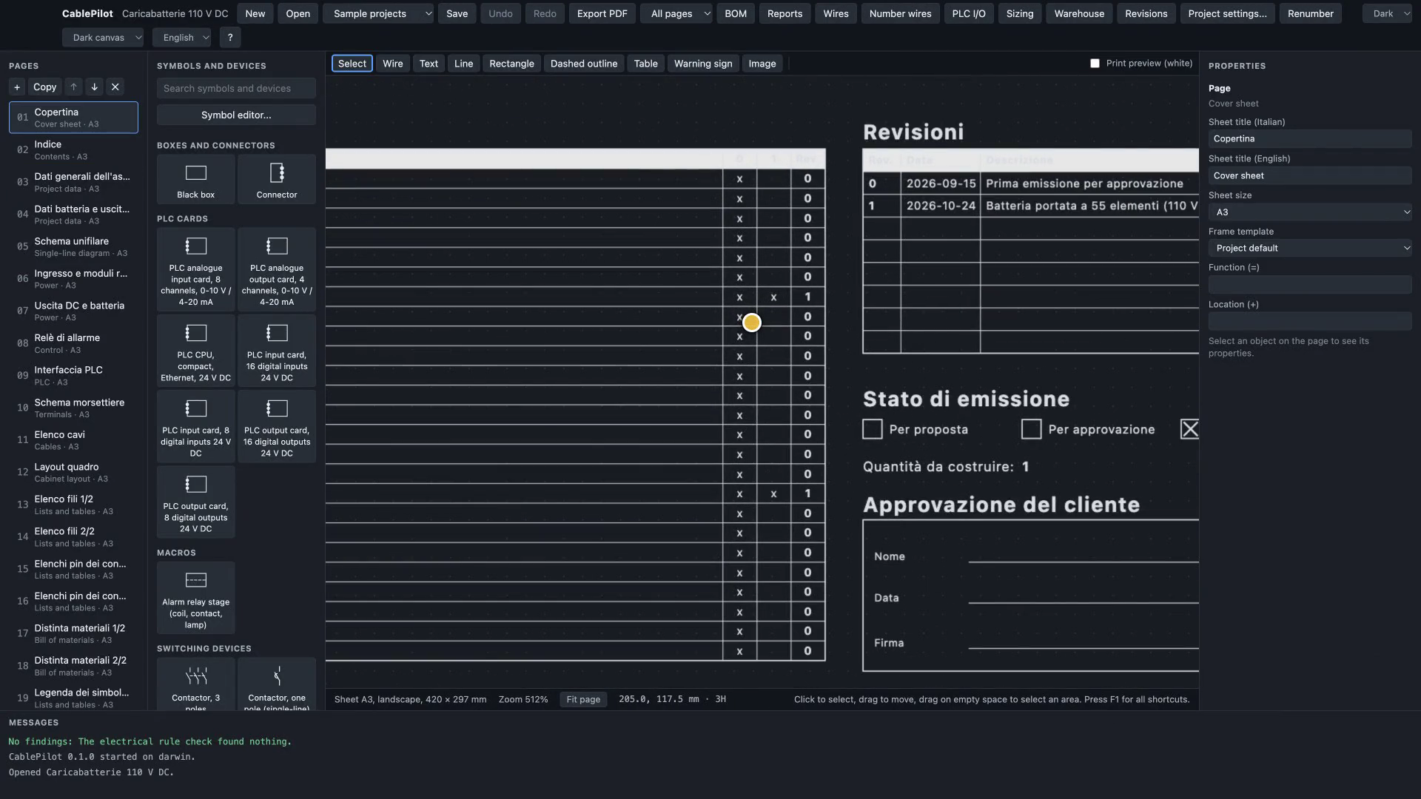Open the Frame template dropdown
The height and width of the screenshot is (799, 1421).
pyautogui.click(x=1310, y=248)
